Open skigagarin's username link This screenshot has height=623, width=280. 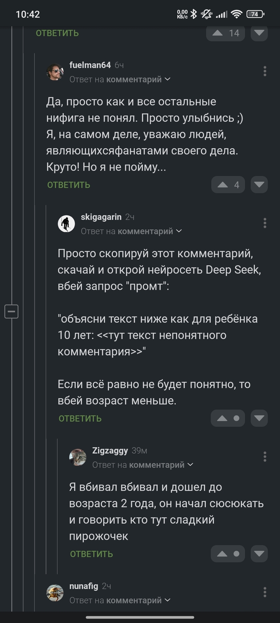[x=101, y=217]
